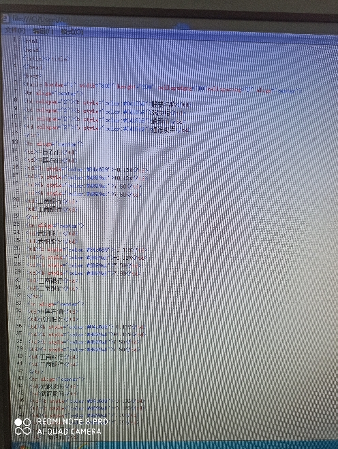Click the <tr align> tag on line 13
338x449 pixels.
(x=55, y=144)
